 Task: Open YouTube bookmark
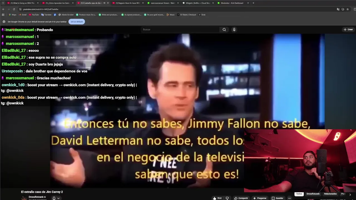34,15
